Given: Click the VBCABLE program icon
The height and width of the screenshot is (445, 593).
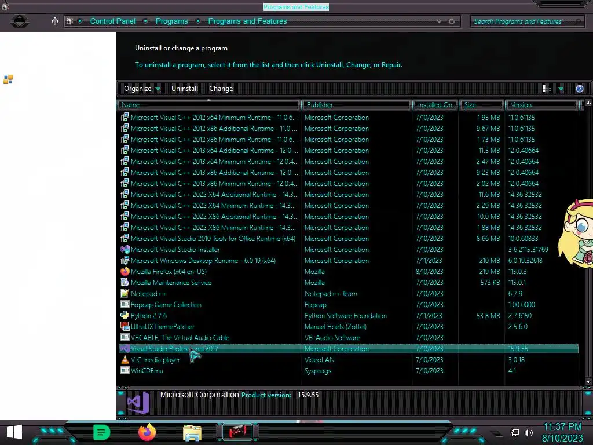Looking at the screenshot, I should click(x=125, y=337).
